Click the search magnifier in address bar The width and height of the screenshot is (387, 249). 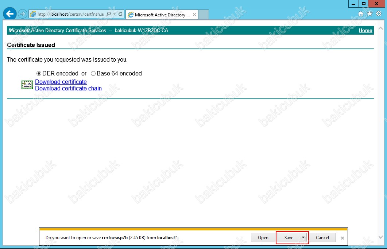[x=109, y=14]
